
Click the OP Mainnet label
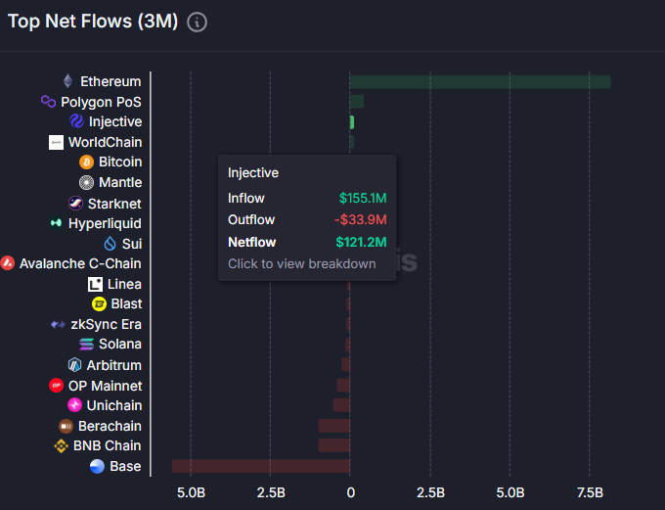[106, 386]
